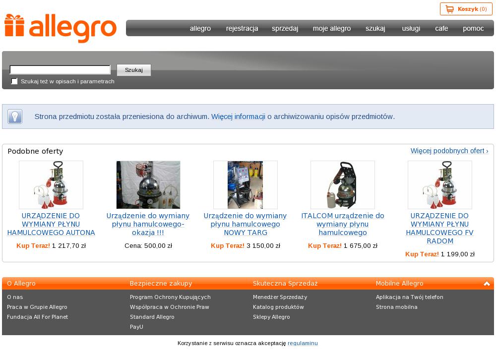Viewport: 496px width, 353px height.
Task: Click the Podobne oferty heading
Action: click(35, 151)
